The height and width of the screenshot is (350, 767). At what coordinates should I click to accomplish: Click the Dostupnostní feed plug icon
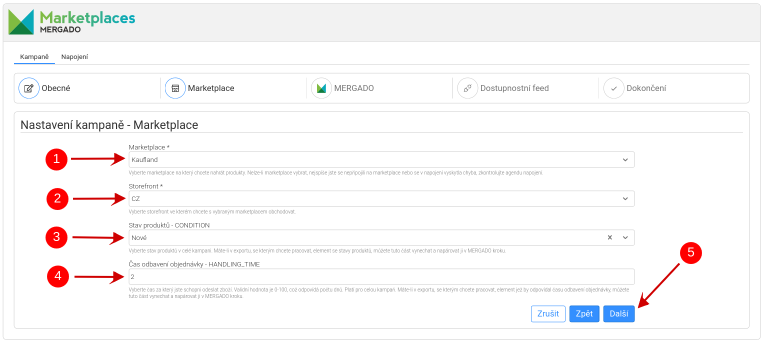coord(467,88)
